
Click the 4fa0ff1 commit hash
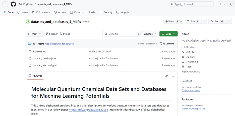tap(141, 44)
